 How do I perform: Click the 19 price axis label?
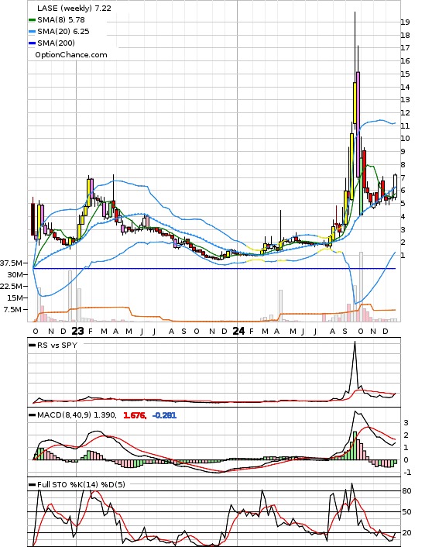tap(405, 22)
